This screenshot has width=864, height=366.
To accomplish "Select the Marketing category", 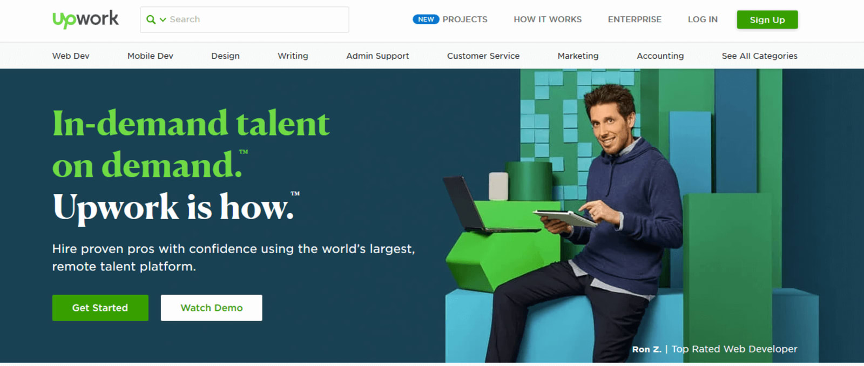I will click(578, 56).
